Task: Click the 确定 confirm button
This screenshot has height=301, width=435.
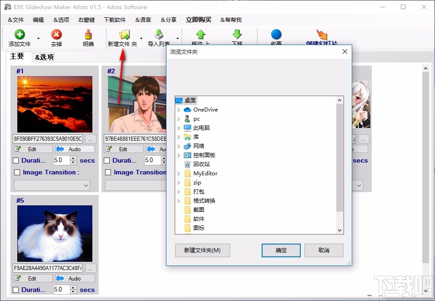Action: click(x=281, y=250)
